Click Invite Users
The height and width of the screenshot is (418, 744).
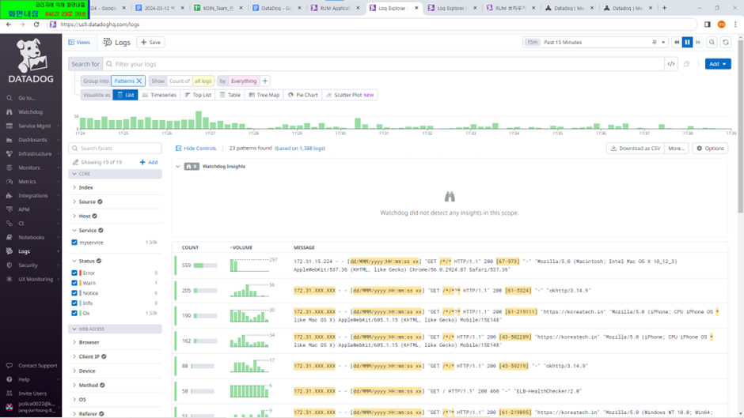(32, 394)
